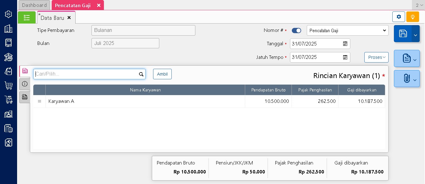425x184 pixels.
Task: Close the Pencatatan Gaji tab
Action: pyautogui.click(x=99, y=5)
